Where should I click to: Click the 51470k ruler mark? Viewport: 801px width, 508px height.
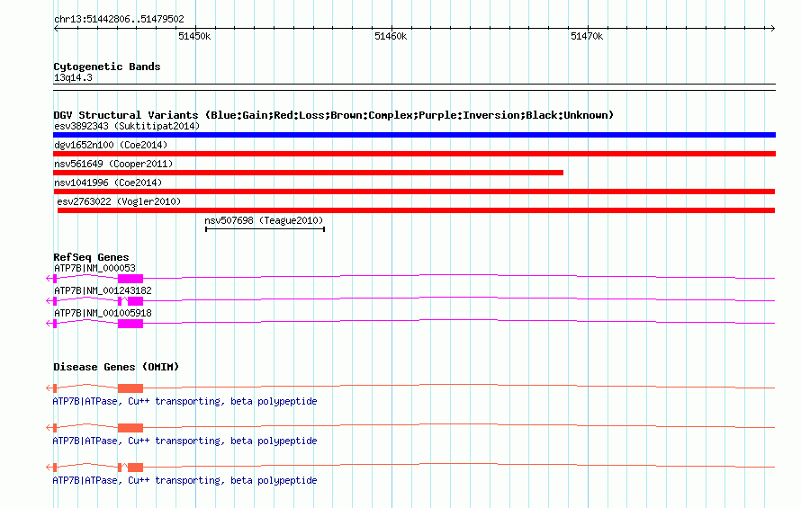(587, 36)
